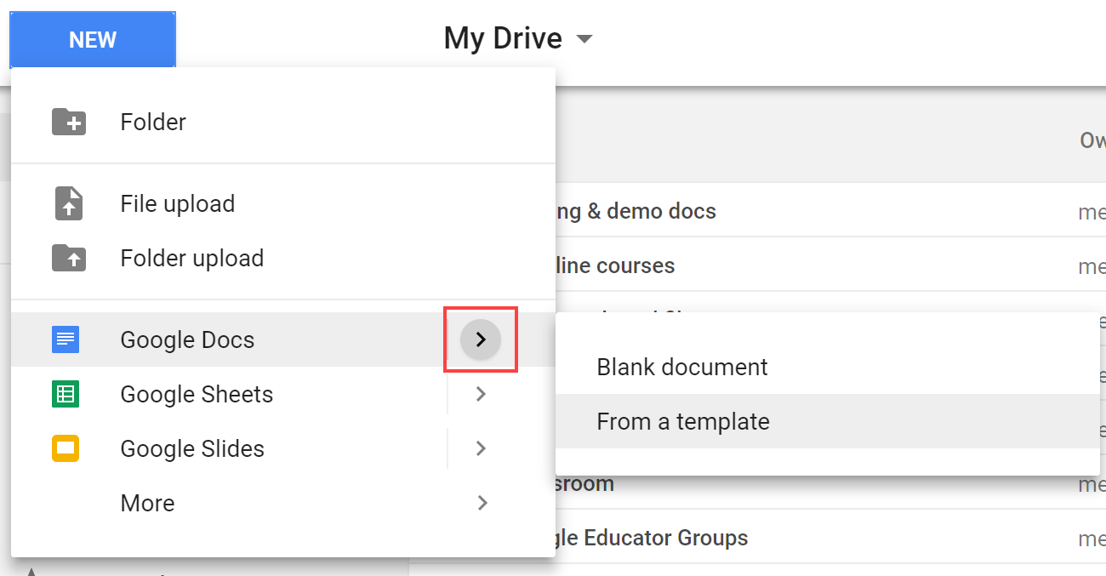
Task: Open the My Drive dropdown arrow
Action: coord(584,38)
